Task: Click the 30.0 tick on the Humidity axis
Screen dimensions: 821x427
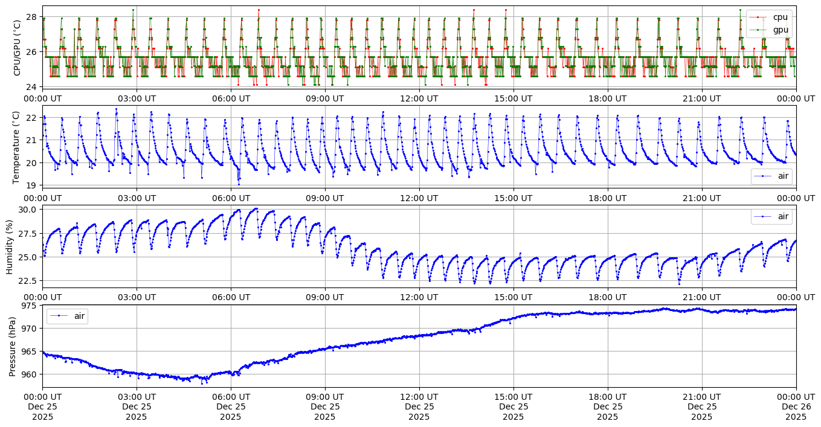Action: click(x=27, y=210)
